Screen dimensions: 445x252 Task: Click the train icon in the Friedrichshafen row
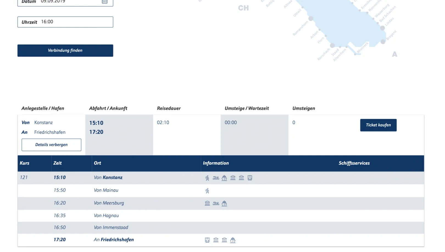[x=207, y=240]
